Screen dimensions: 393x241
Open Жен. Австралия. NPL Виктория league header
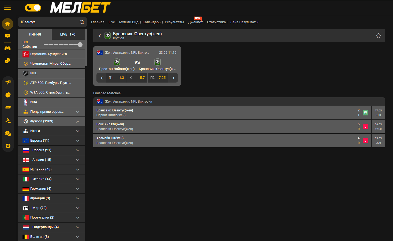(239, 102)
